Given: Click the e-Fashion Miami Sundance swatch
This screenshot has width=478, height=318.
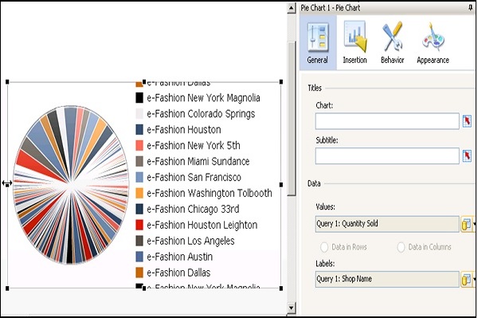Looking at the screenshot, I should [x=139, y=161].
